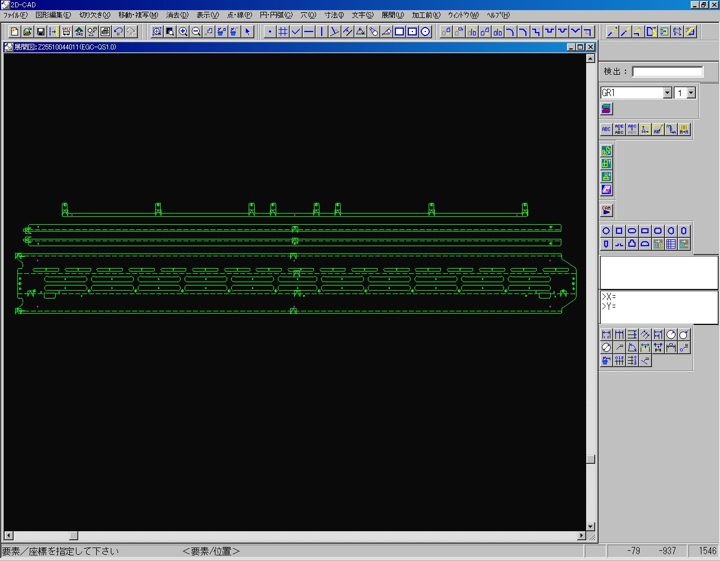The image size is (720, 561).
Task: Click the 展開図 window title text
Action: point(65,47)
